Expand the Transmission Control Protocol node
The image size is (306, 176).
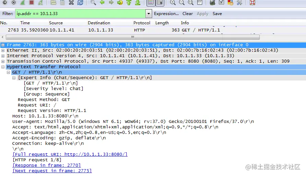pos(3,61)
